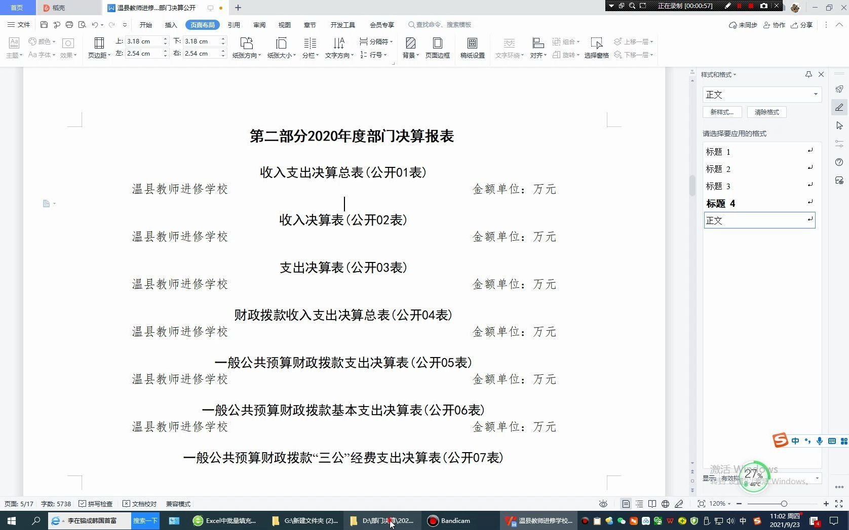Click the pencil style icon in right sidebar
849x530 pixels.
839,107
